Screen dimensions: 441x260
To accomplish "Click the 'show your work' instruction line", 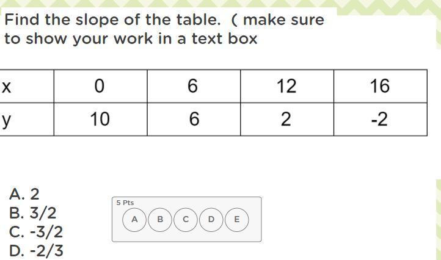I will [131, 39].
